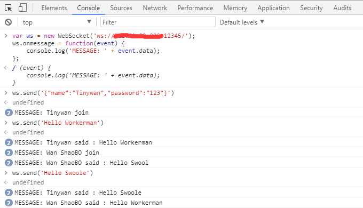
Task: Activate the inspect element picker icon
Action: pyautogui.click(x=9, y=8)
